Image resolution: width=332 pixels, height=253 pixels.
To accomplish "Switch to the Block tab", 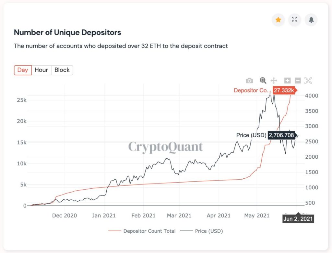I will (62, 70).
